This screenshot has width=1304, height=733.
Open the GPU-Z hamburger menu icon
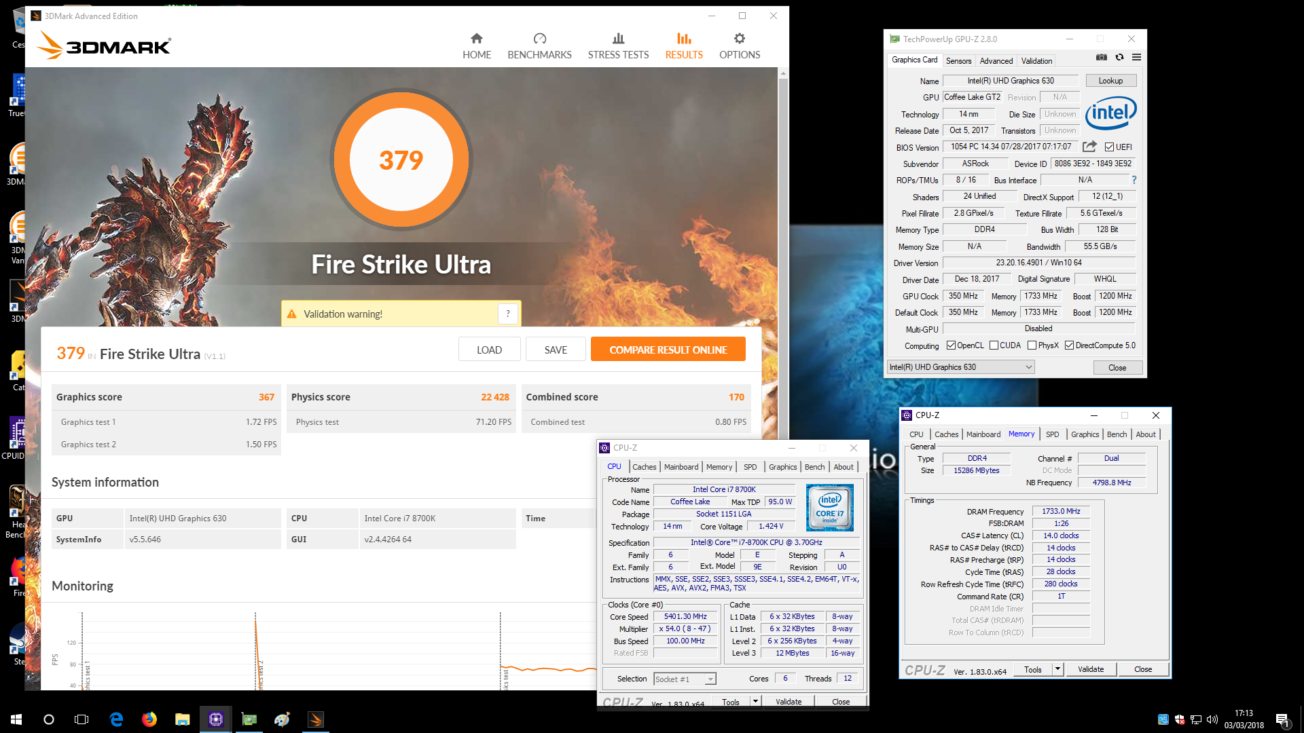1136,58
